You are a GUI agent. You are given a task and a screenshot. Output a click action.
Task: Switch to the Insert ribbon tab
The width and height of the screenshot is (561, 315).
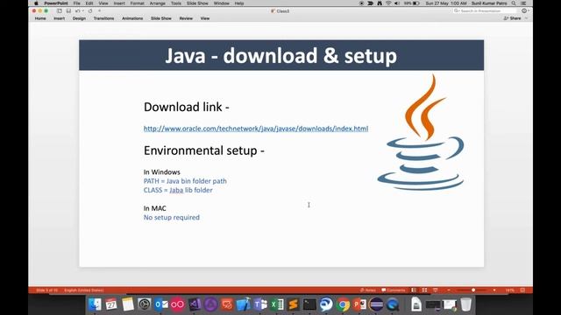[x=60, y=18]
